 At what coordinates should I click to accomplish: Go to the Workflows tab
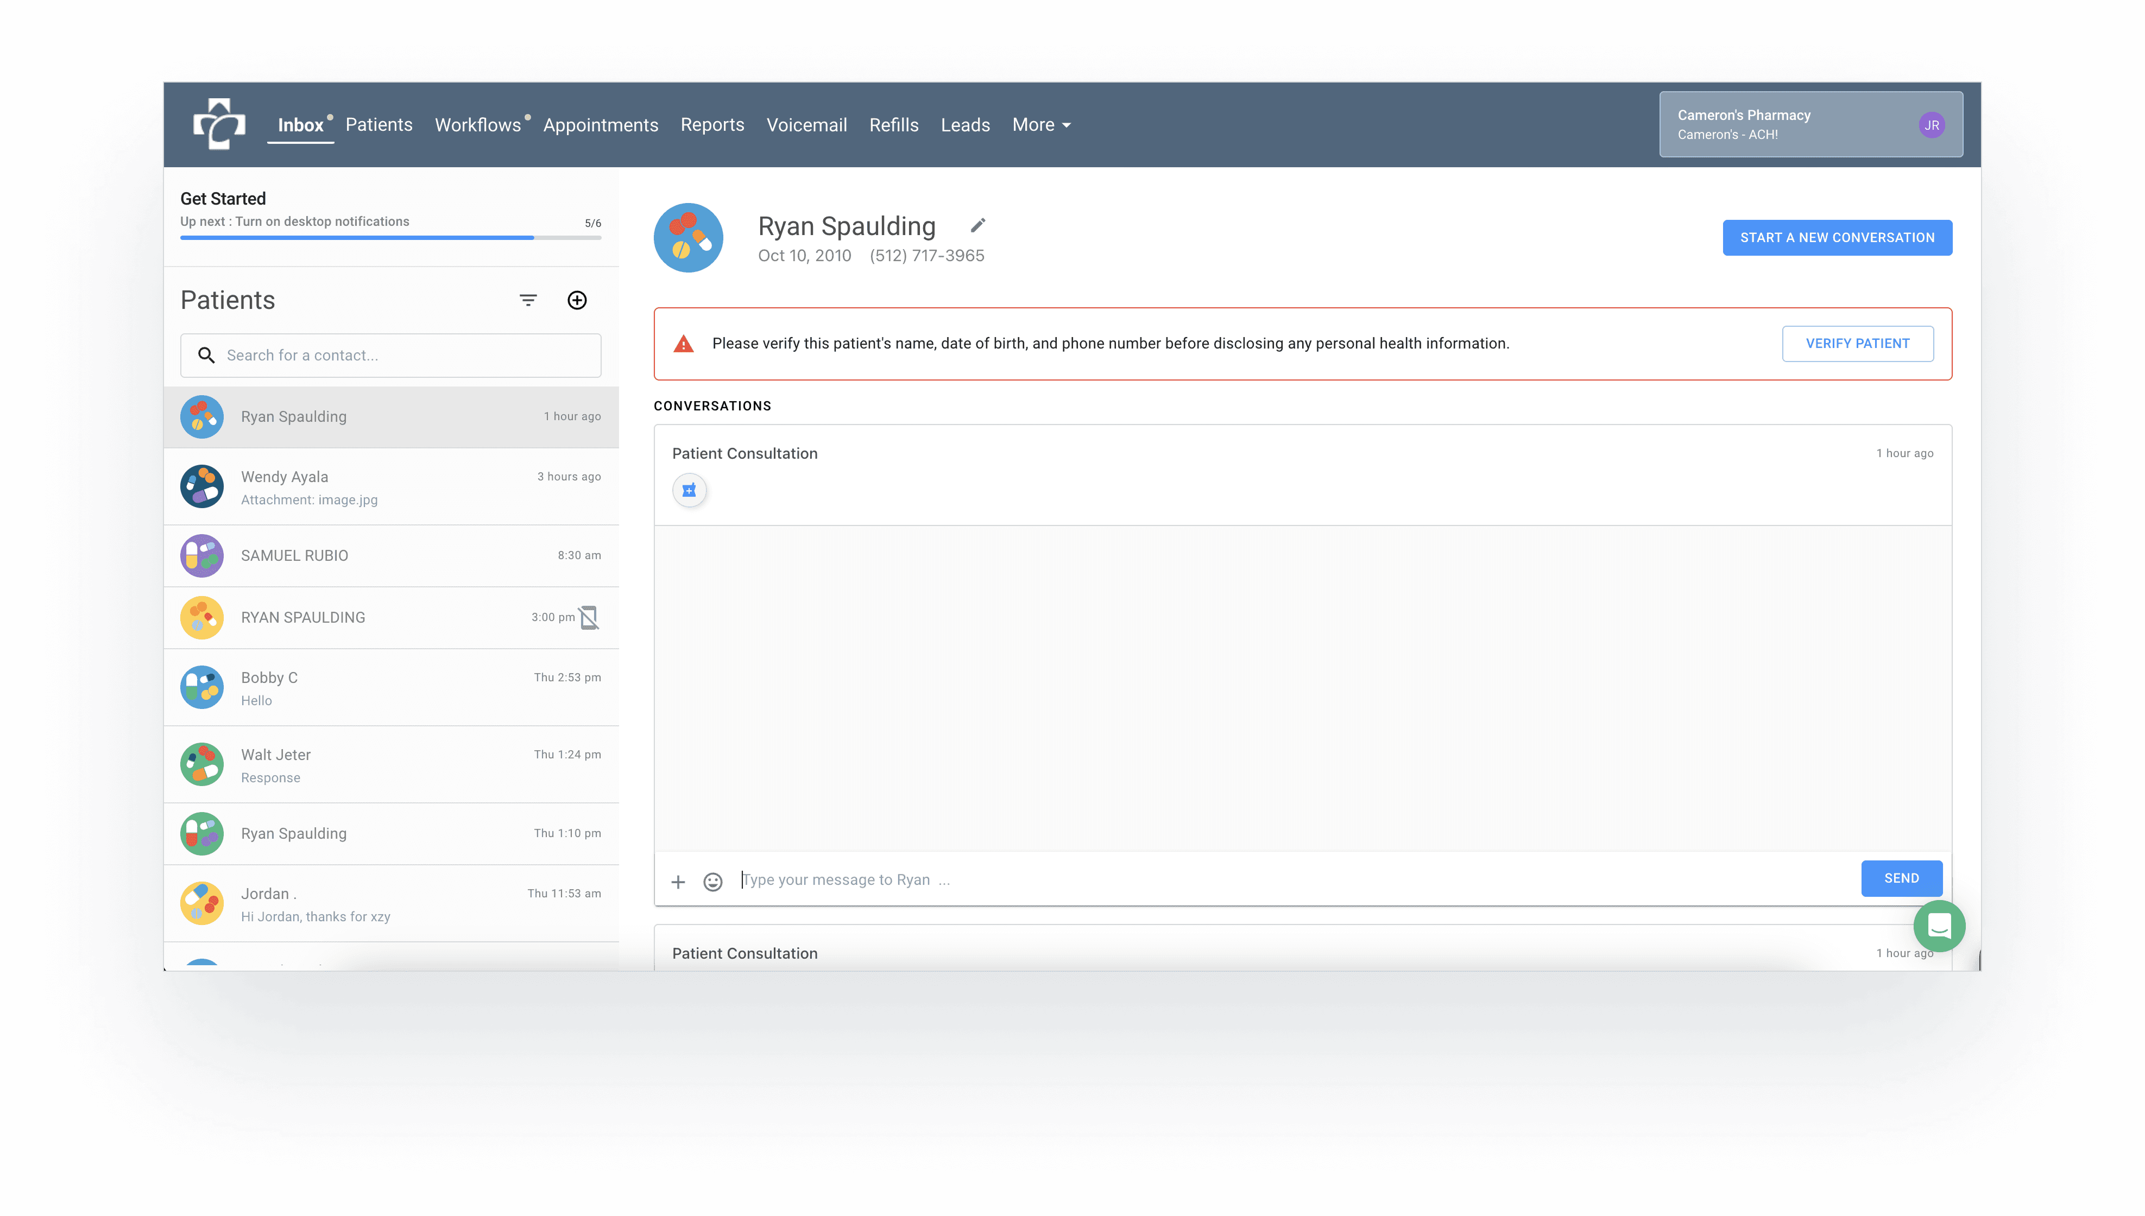click(x=477, y=125)
